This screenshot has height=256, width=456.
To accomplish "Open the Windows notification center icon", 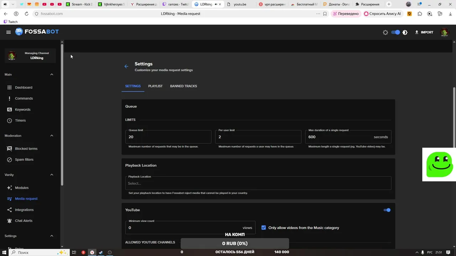I will (x=448, y=252).
